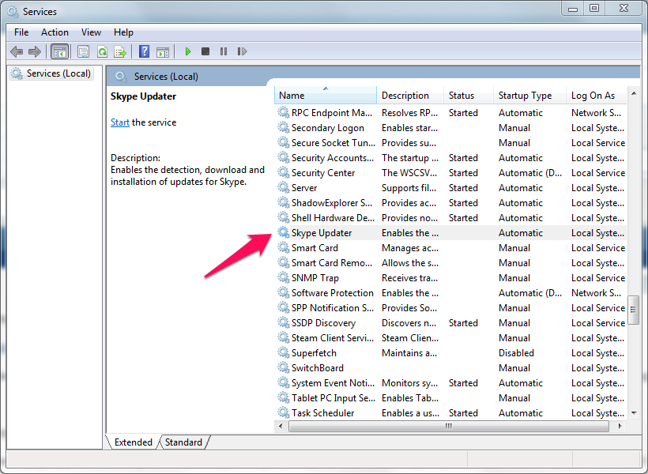
Task: Switch to the Standard tab
Action: pos(183,442)
